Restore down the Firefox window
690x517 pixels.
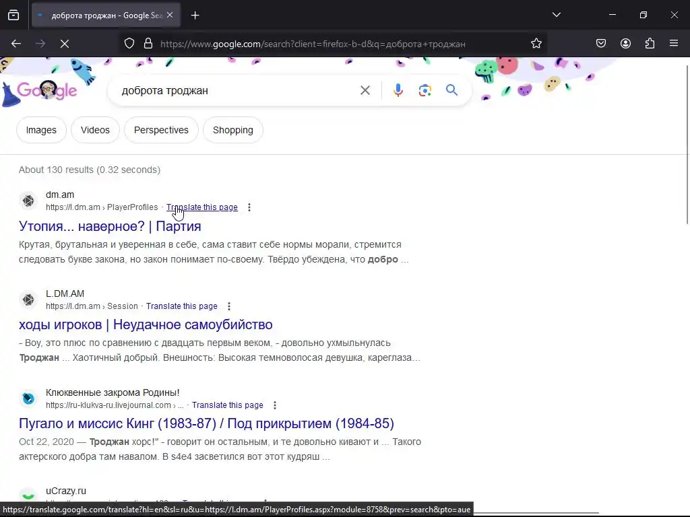[644, 15]
